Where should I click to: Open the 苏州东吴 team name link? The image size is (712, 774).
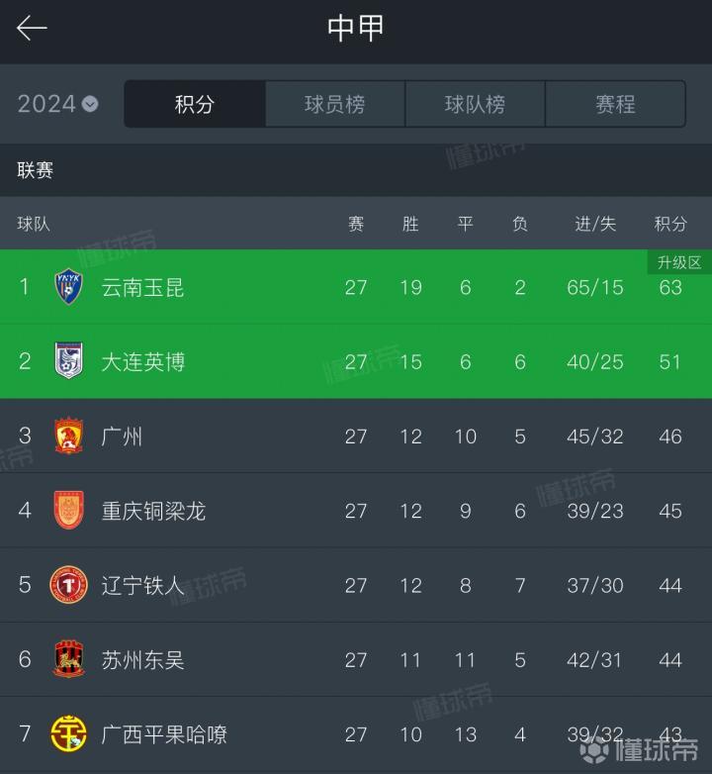(143, 659)
